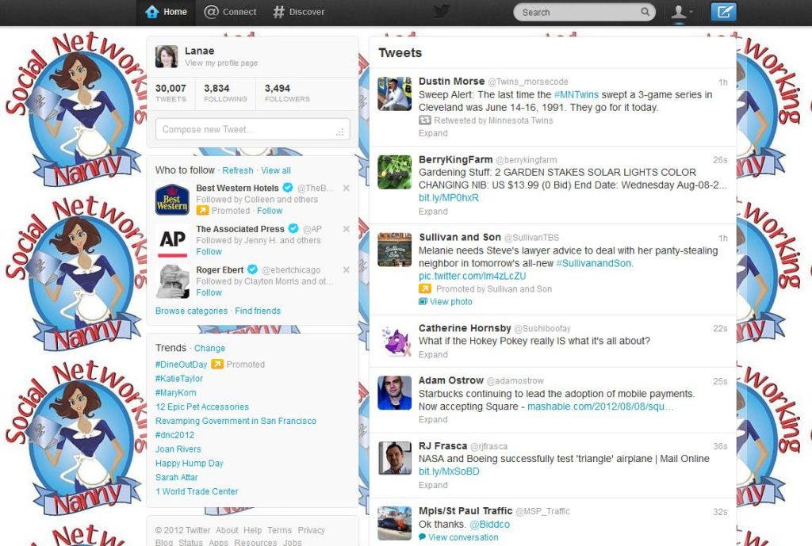The height and width of the screenshot is (546, 812).
Task: Click promoted icon in Sullivan and Son tweet
Action: [x=425, y=288]
